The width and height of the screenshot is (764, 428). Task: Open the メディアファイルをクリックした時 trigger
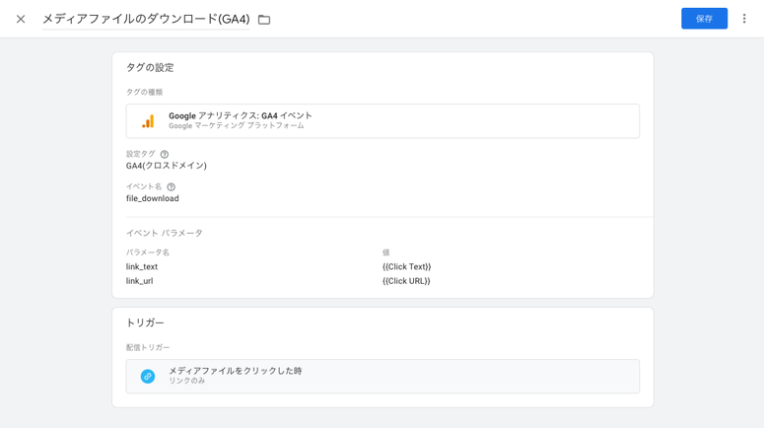pyautogui.click(x=236, y=371)
